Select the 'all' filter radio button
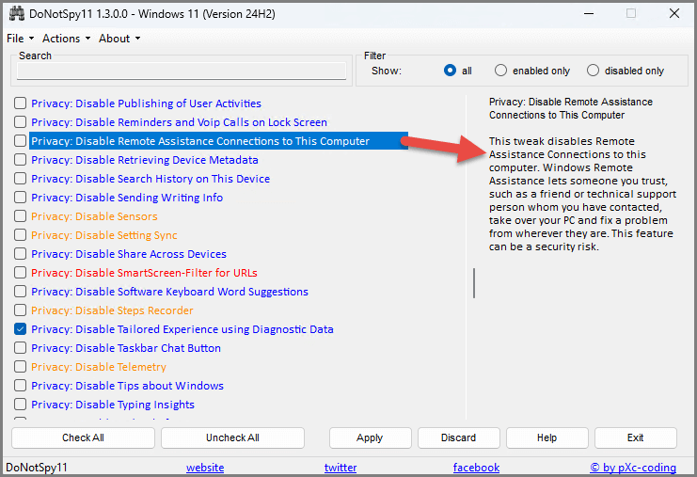The width and height of the screenshot is (697, 477). click(x=451, y=71)
